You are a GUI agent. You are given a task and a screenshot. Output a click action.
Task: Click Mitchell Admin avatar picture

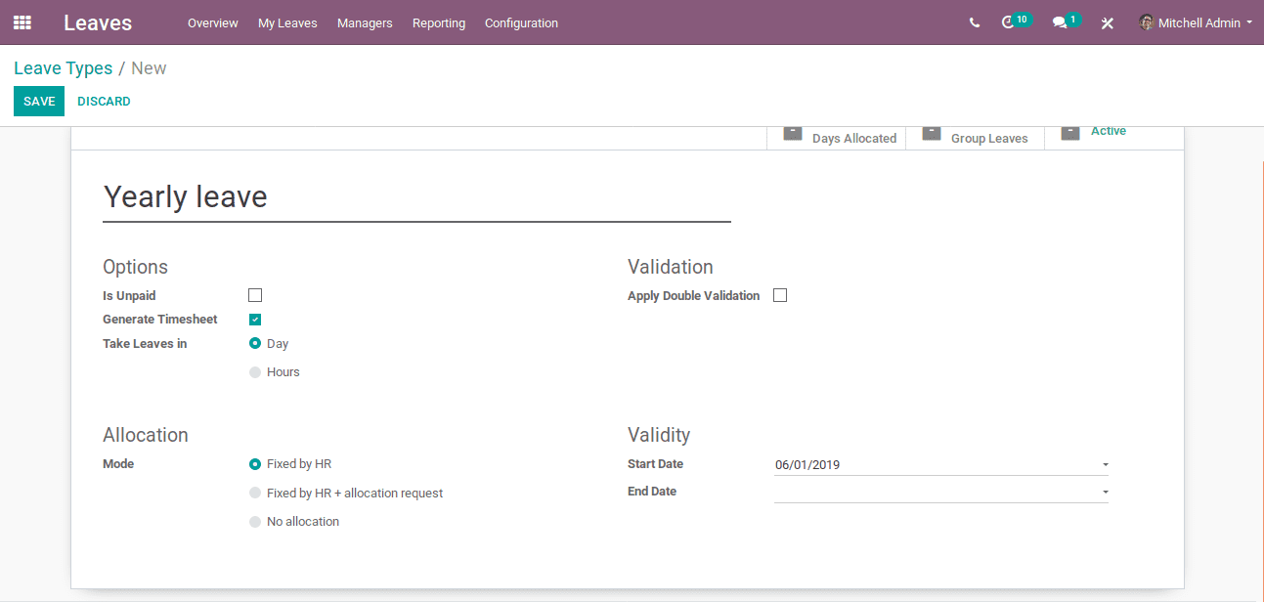pyautogui.click(x=1147, y=22)
